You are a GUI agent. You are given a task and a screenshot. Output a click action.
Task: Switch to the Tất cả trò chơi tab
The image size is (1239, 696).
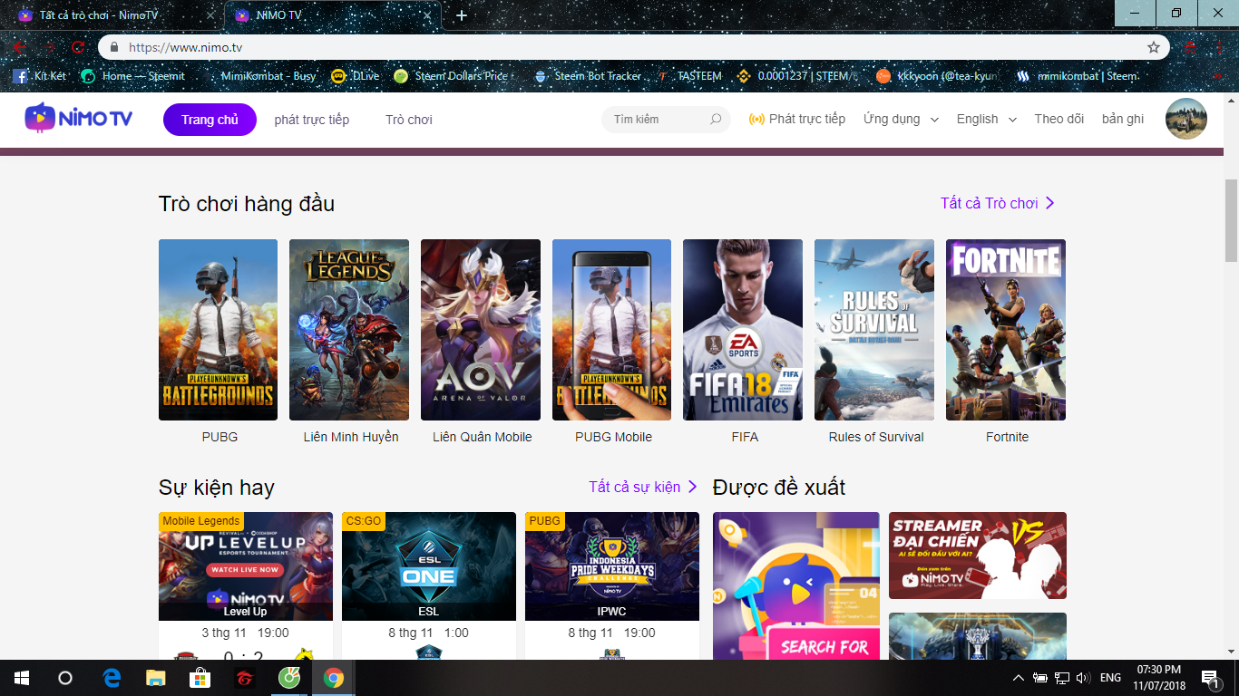tap(100, 14)
